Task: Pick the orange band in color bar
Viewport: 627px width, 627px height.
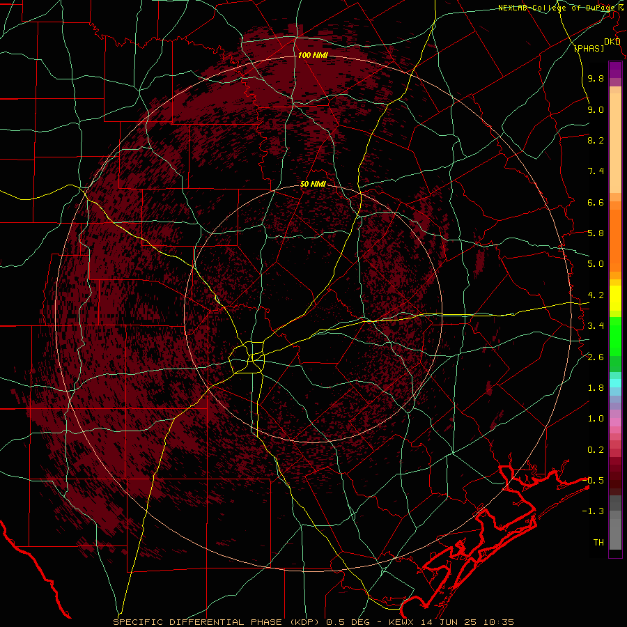Action: (615, 241)
